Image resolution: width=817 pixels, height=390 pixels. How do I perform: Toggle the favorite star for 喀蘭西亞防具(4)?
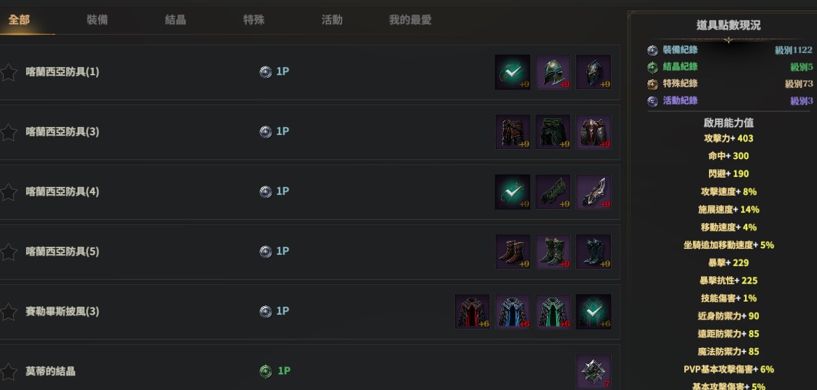pos(9,192)
